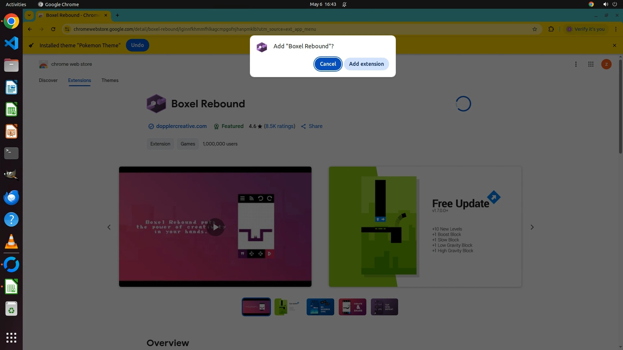
Task: View site information icon in address bar
Action: pyautogui.click(x=67, y=29)
